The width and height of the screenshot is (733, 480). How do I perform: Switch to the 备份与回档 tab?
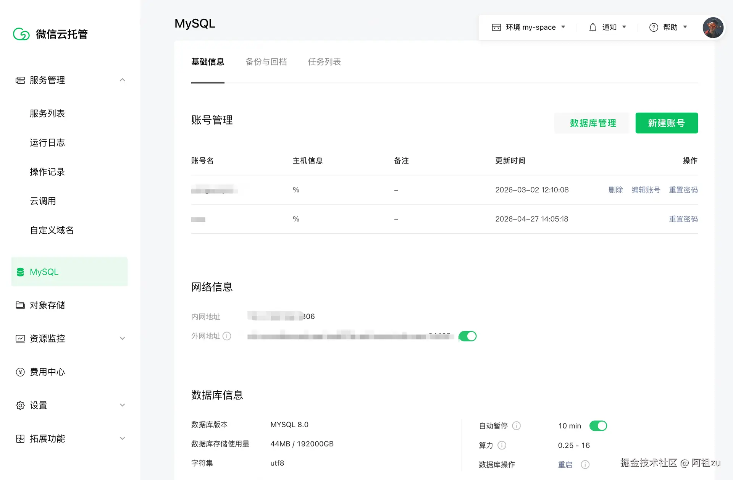pyautogui.click(x=266, y=61)
